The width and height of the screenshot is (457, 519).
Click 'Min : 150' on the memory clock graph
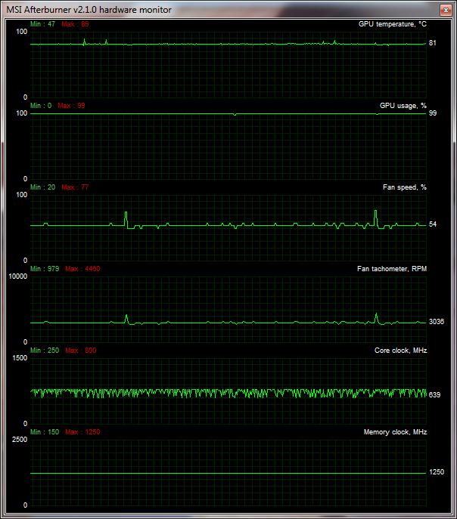(45, 431)
